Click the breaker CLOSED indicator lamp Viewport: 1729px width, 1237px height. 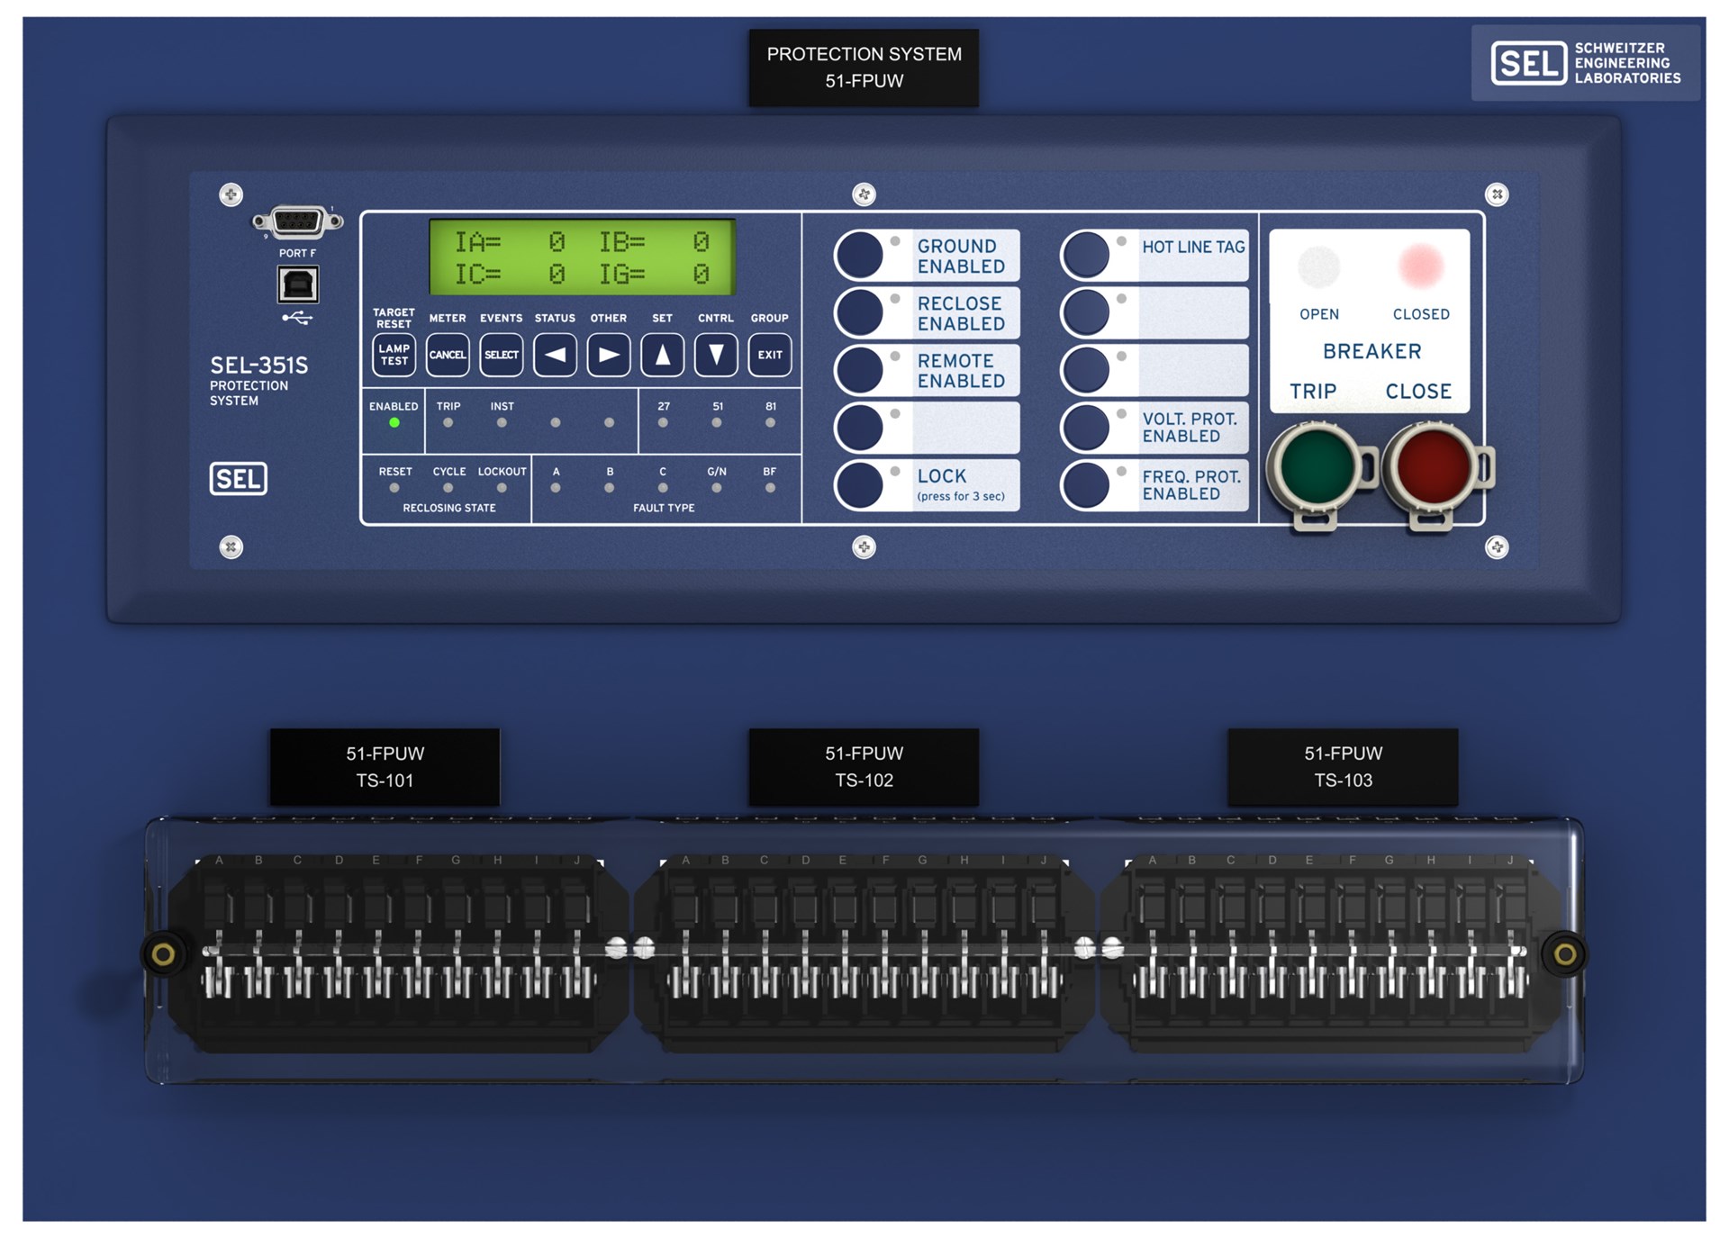click(x=1421, y=266)
